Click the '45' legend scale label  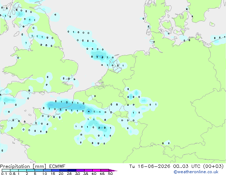coord(102,174)
